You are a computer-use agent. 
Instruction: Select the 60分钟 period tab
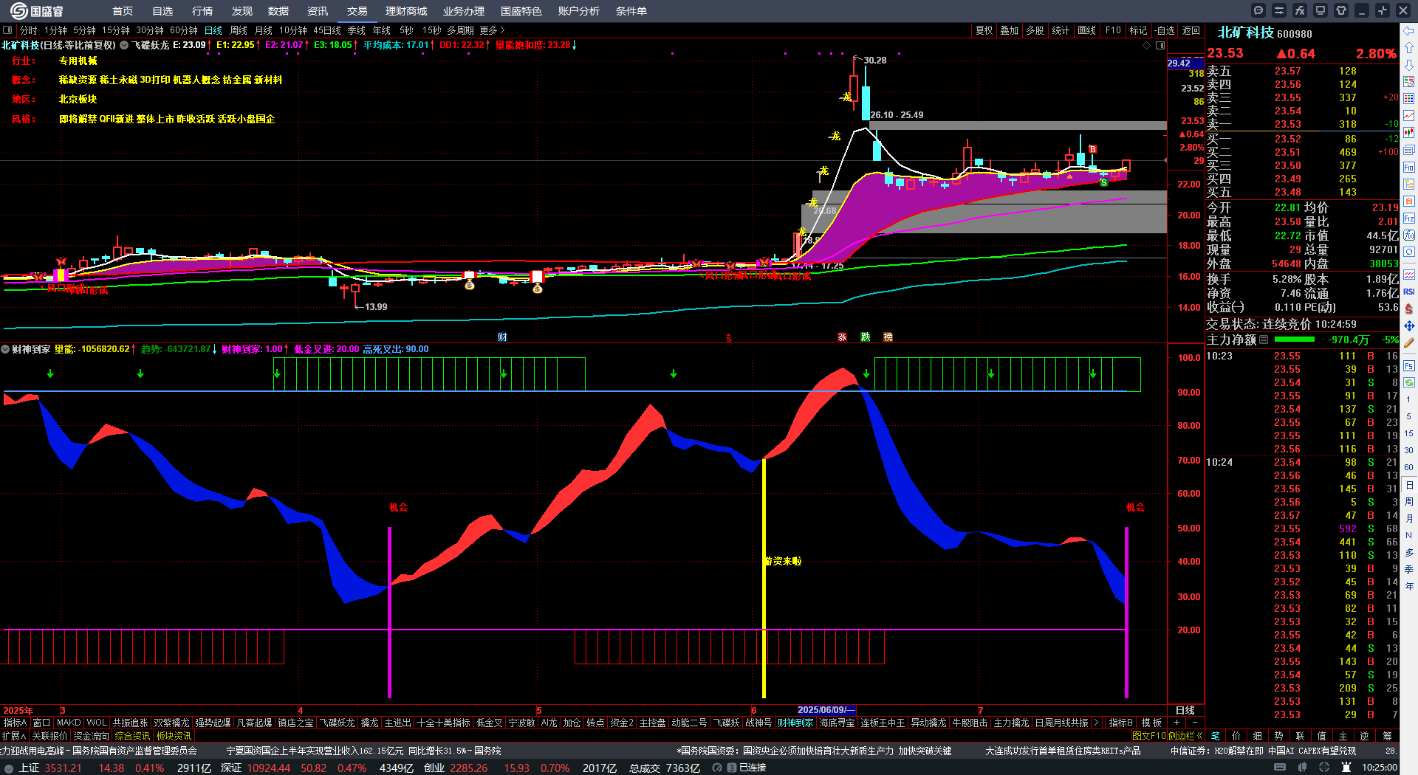(x=184, y=30)
